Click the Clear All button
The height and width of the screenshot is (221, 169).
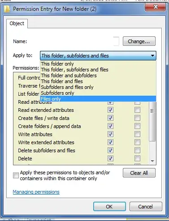pos(139,173)
